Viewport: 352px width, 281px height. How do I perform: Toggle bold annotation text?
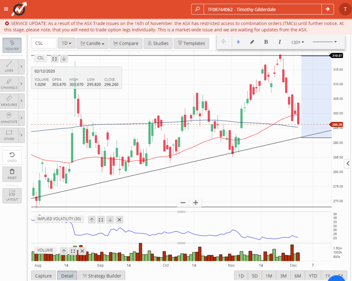pyautogui.click(x=266, y=42)
